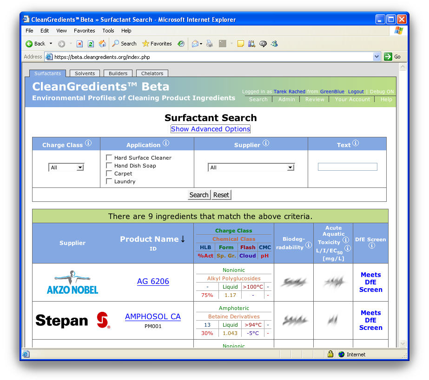Click the Search form button
This screenshot has width=429, height=380.
199,195
